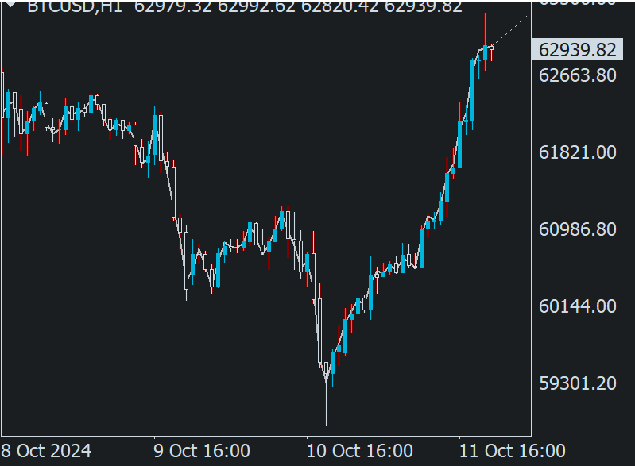The height and width of the screenshot is (466, 635).
Task: Click the OHLC values in chart header
Action: [x=298, y=6]
